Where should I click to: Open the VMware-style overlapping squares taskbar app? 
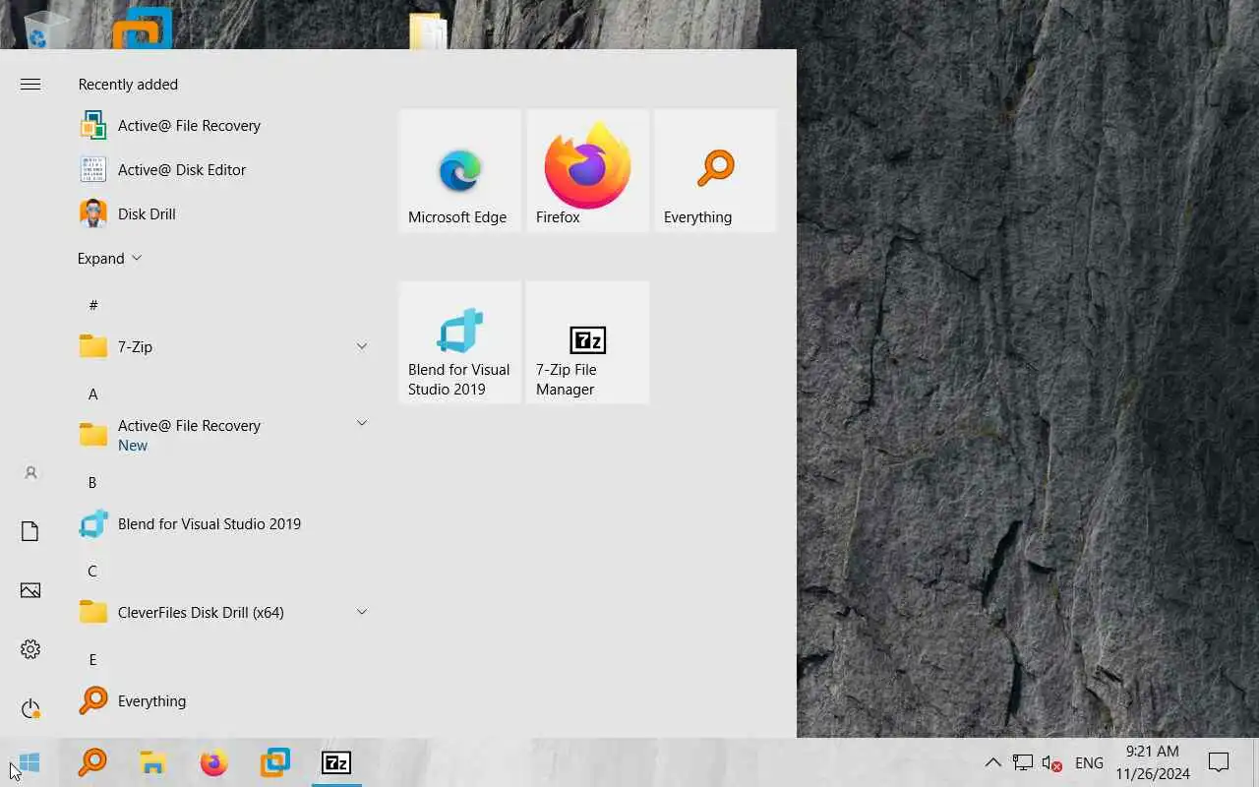275,762
